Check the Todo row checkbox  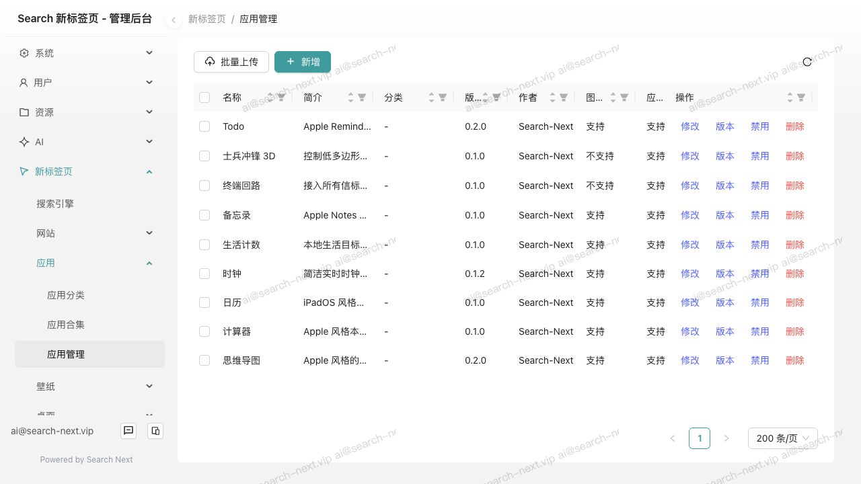point(204,126)
